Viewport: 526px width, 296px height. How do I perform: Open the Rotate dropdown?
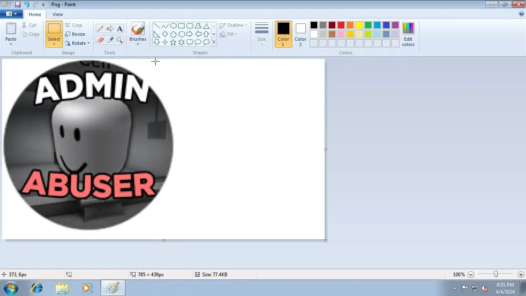[x=77, y=43]
